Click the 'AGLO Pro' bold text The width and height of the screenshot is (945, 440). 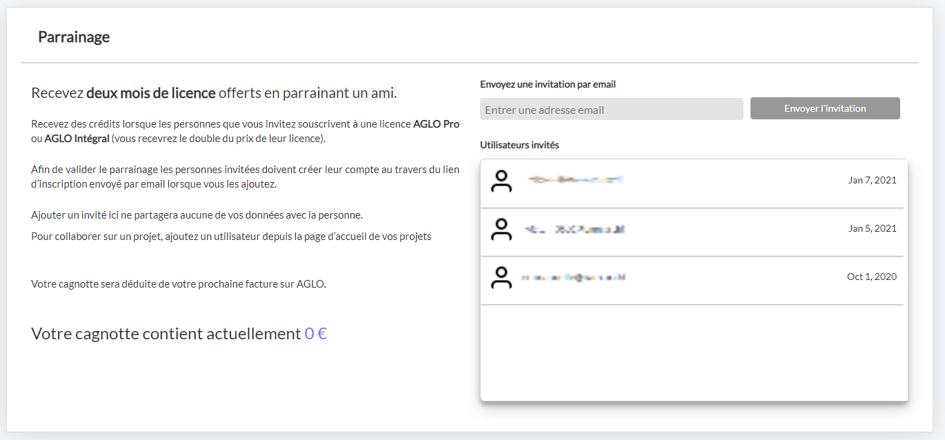tap(436, 124)
